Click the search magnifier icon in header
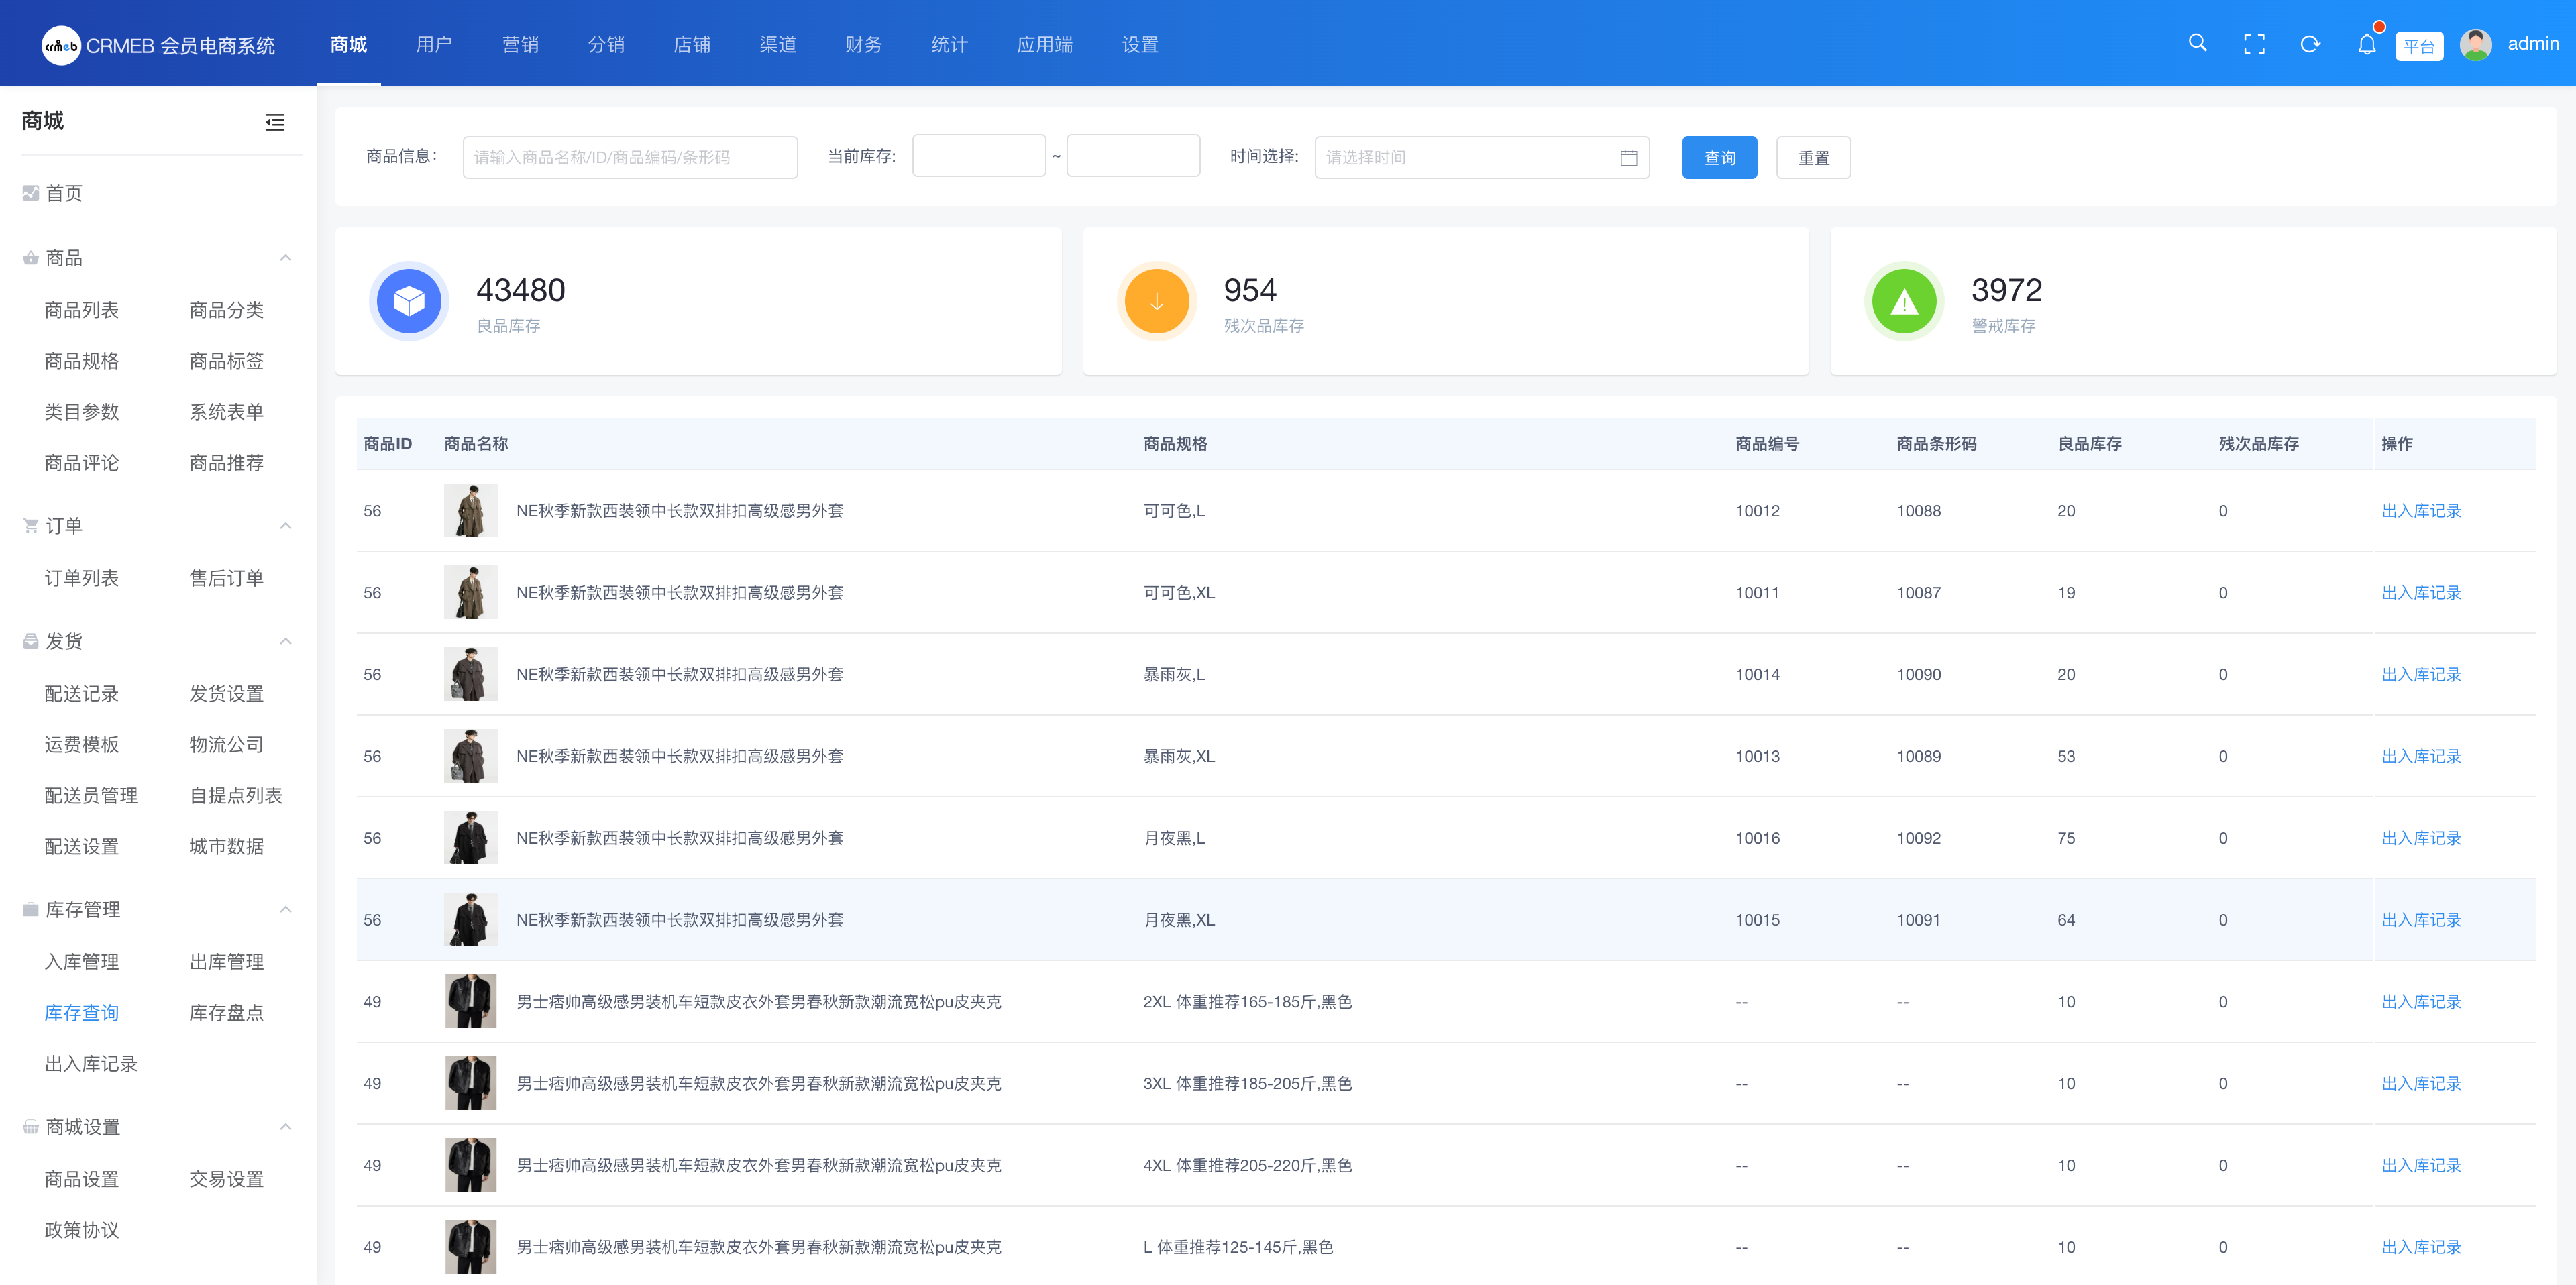The height and width of the screenshot is (1285, 2576). (x=2197, y=43)
